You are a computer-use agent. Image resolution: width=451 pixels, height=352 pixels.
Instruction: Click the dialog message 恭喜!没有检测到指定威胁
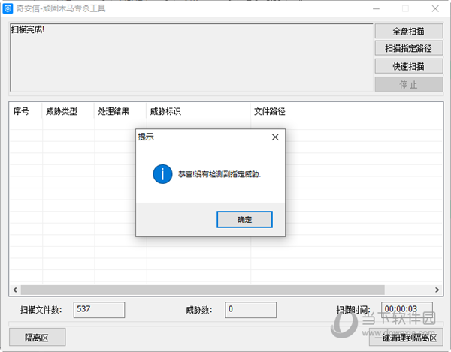219,174
